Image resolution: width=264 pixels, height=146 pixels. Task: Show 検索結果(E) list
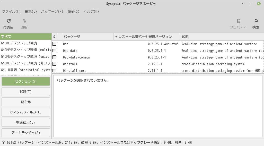26,122
